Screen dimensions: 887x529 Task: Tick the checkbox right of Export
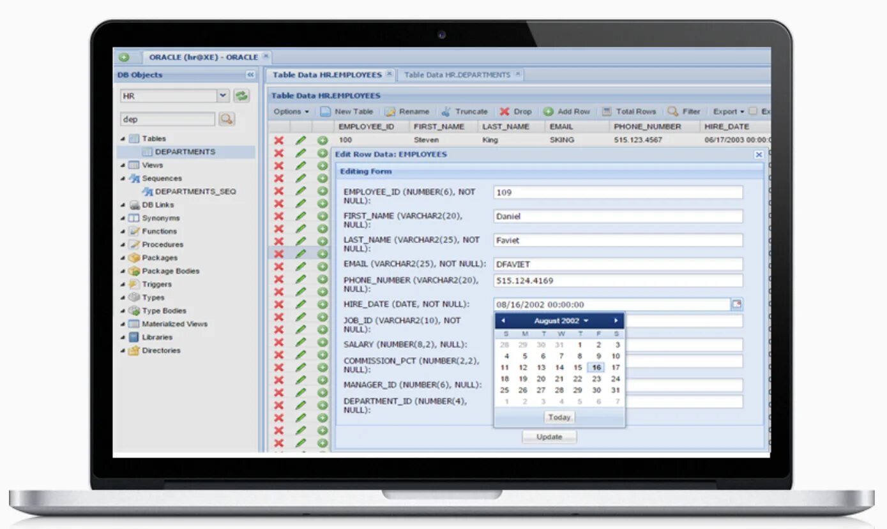click(753, 111)
